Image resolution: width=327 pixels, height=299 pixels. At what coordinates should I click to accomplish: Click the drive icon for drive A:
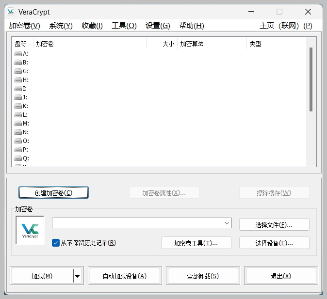[x=18, y=54]
